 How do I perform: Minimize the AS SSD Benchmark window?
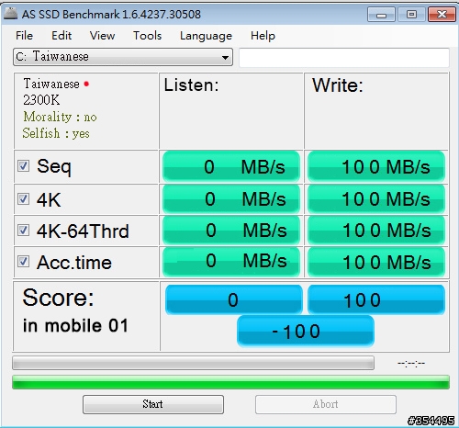coord(381,15)
